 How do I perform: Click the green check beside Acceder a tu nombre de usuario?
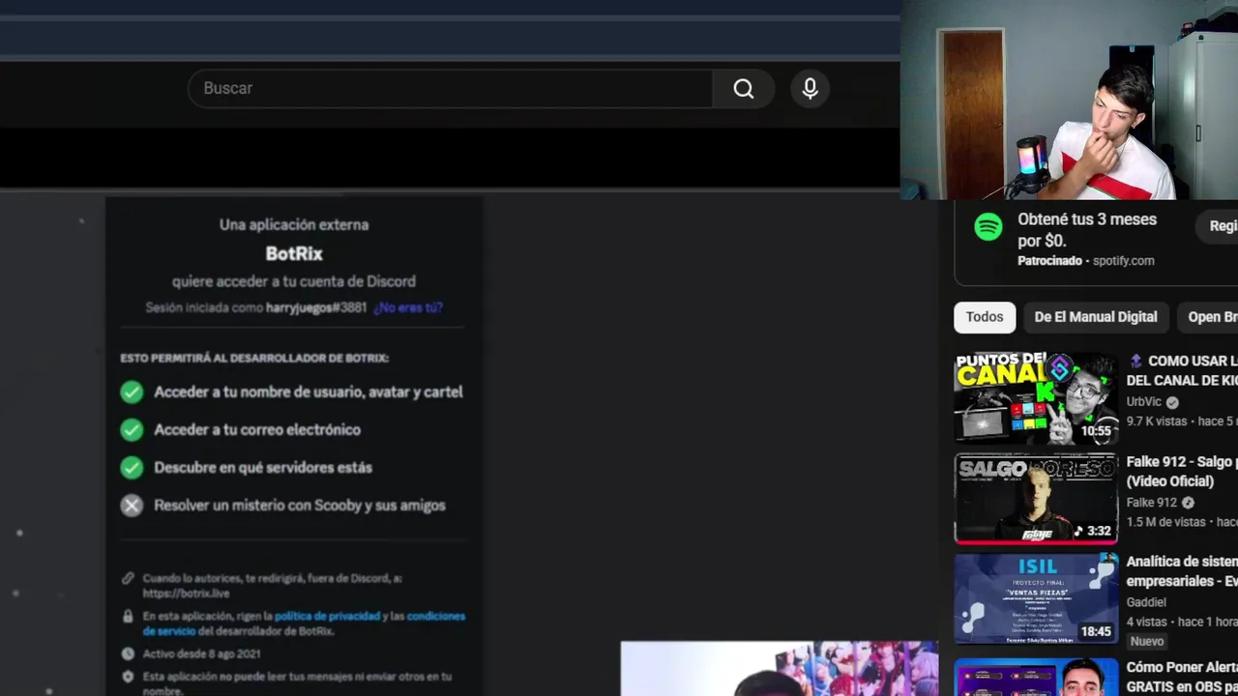pyautogui.click(x=132, y=391)
